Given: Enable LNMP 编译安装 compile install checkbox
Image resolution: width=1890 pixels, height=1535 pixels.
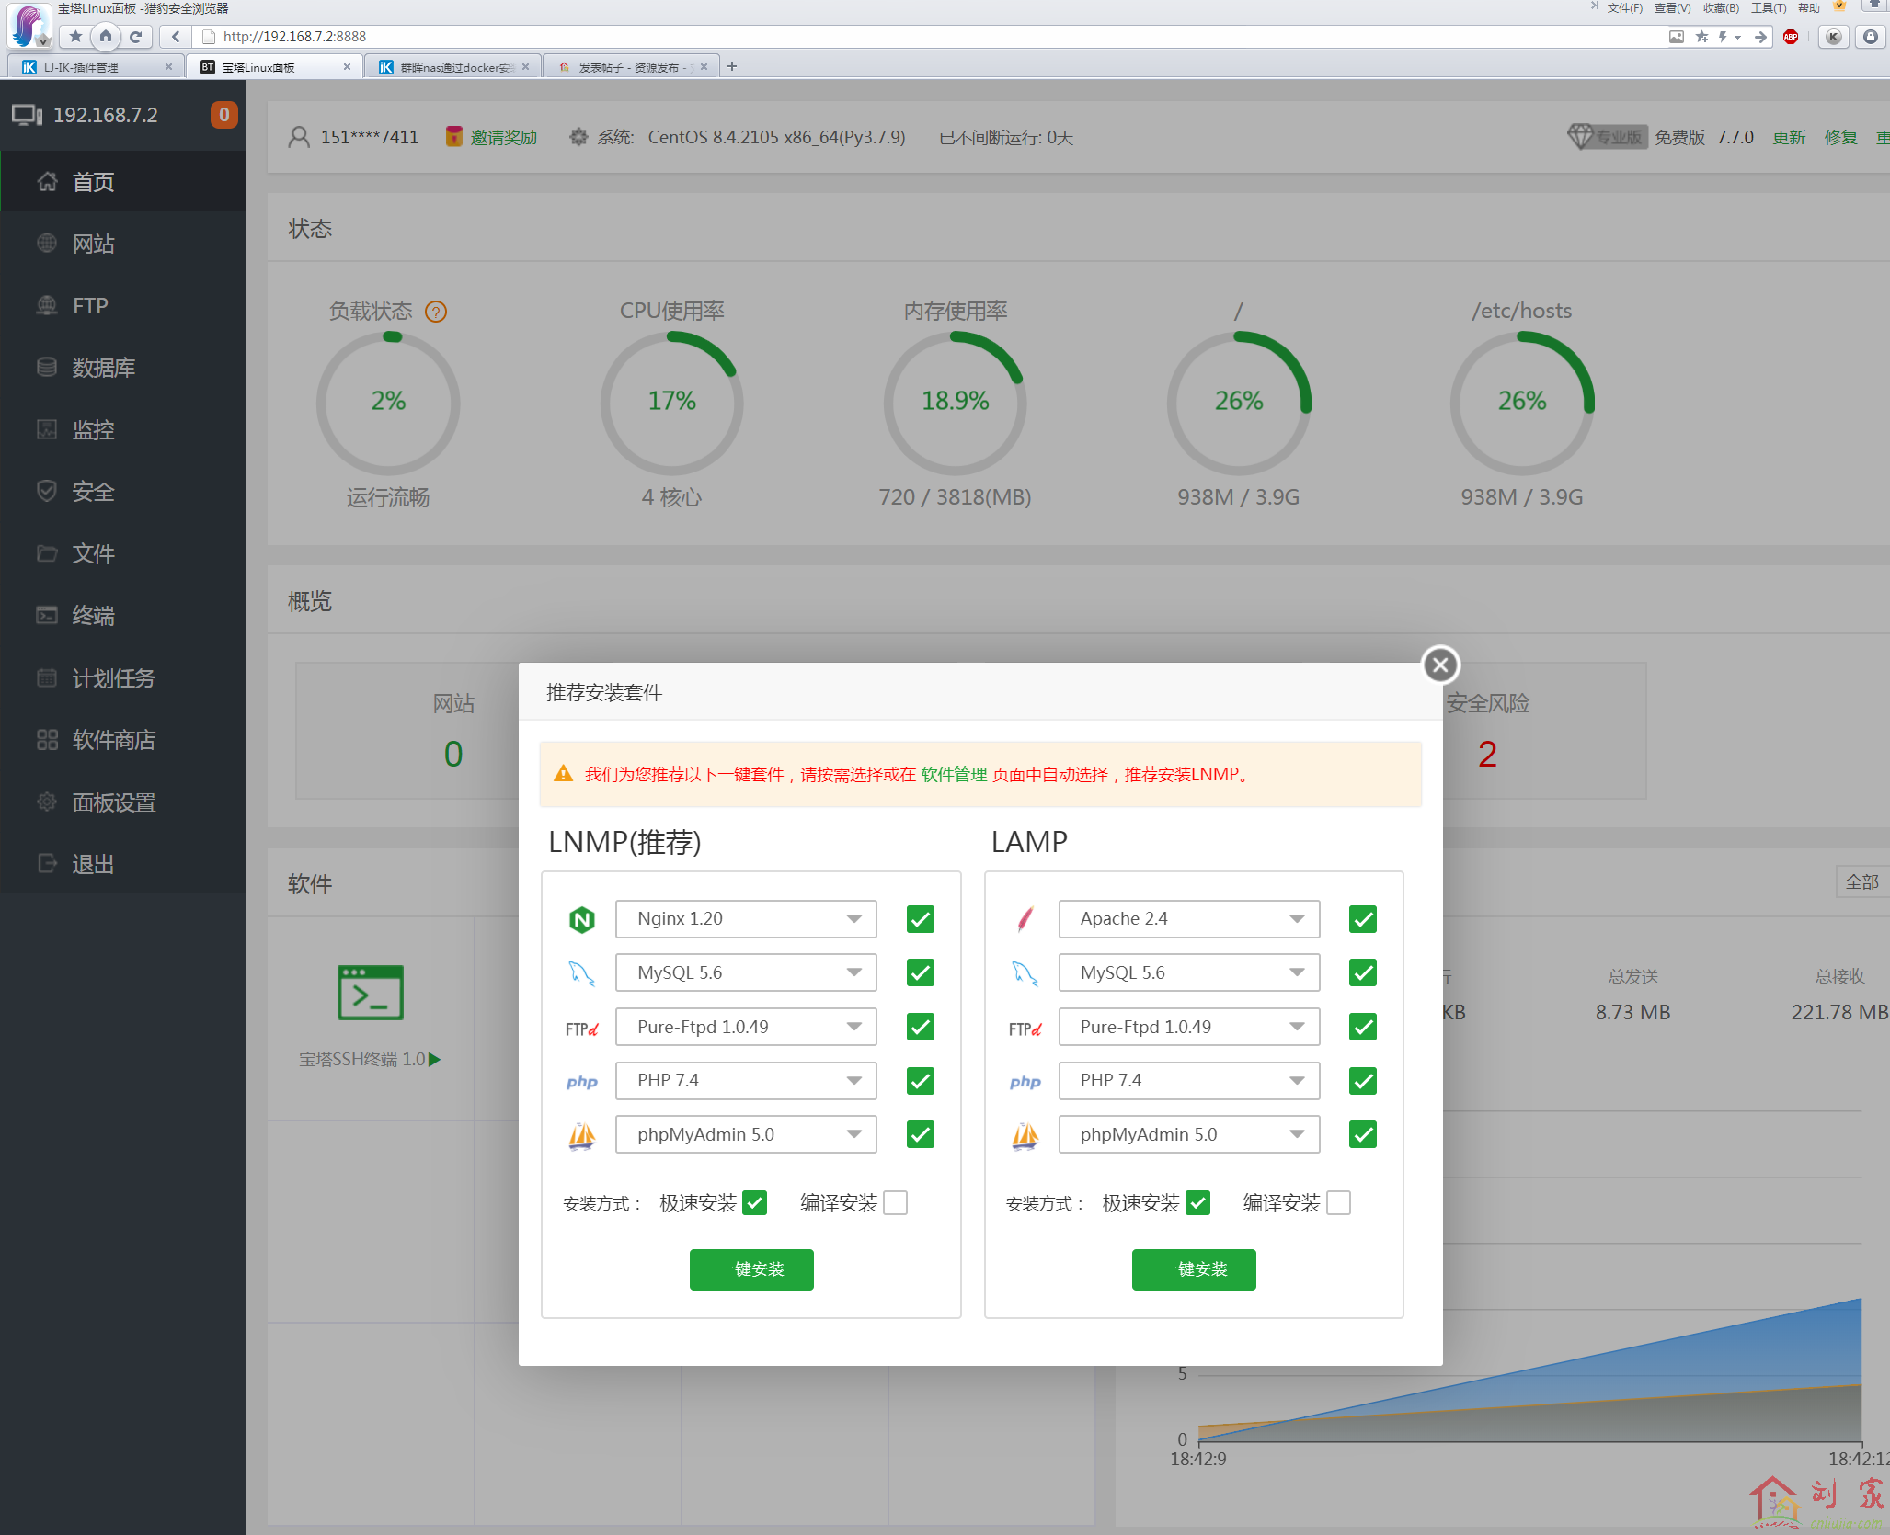Looking at the screenshot, I should click(895, 1202).
